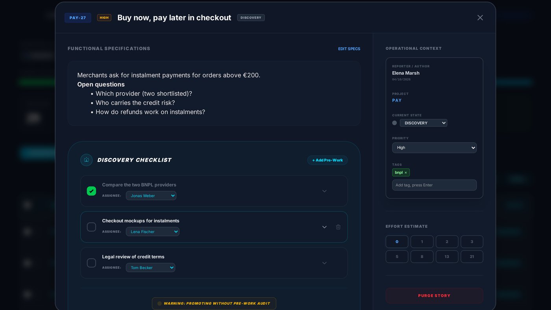This screenshot has height=310, width=551.
Task: Delete the Checkout mockups for instalments item
Action: (x=338, y=227)
